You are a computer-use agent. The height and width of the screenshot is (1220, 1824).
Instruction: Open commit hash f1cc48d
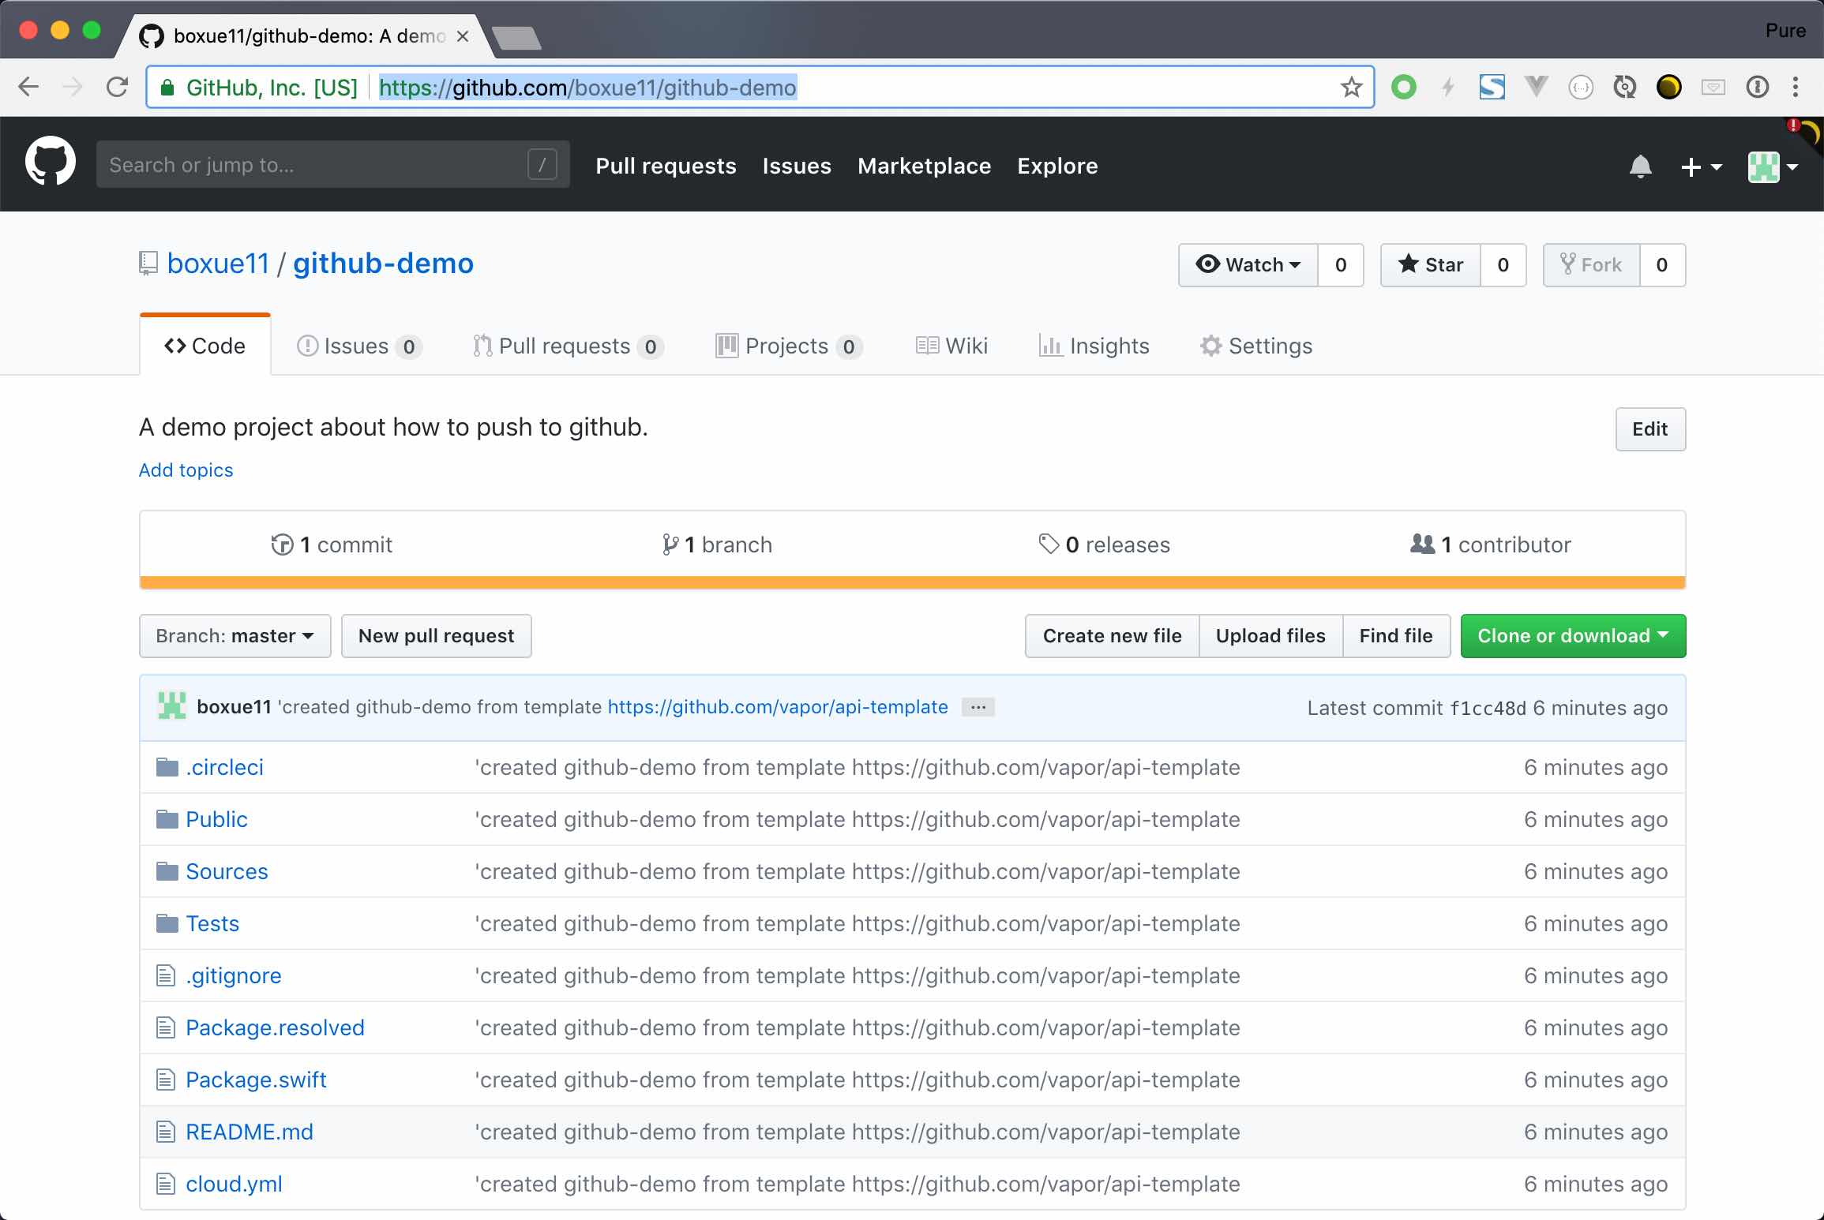point(1488,708)
